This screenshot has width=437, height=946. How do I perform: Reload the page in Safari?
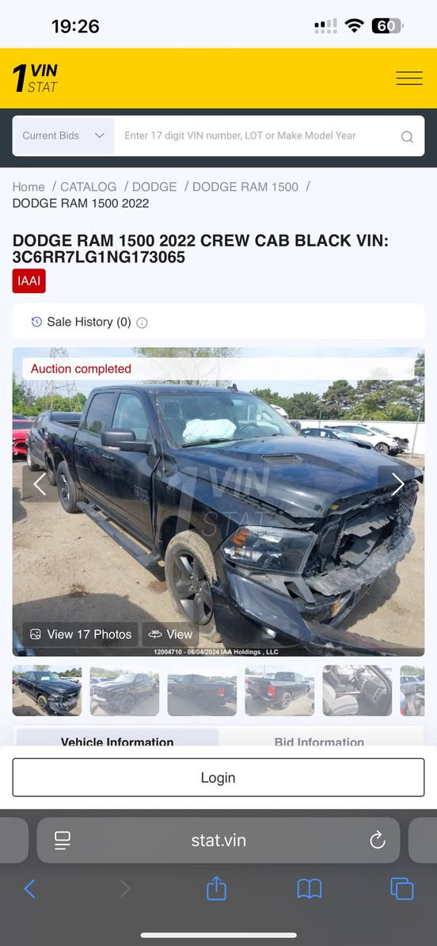(378, 840)
